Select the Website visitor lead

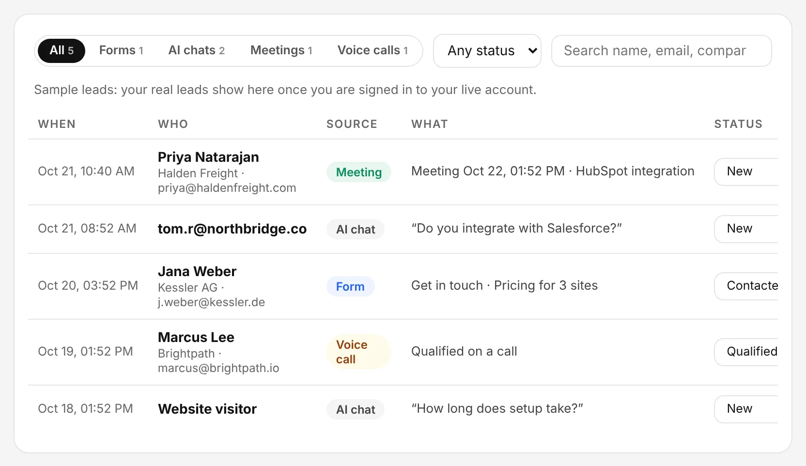tap(207, 409)
